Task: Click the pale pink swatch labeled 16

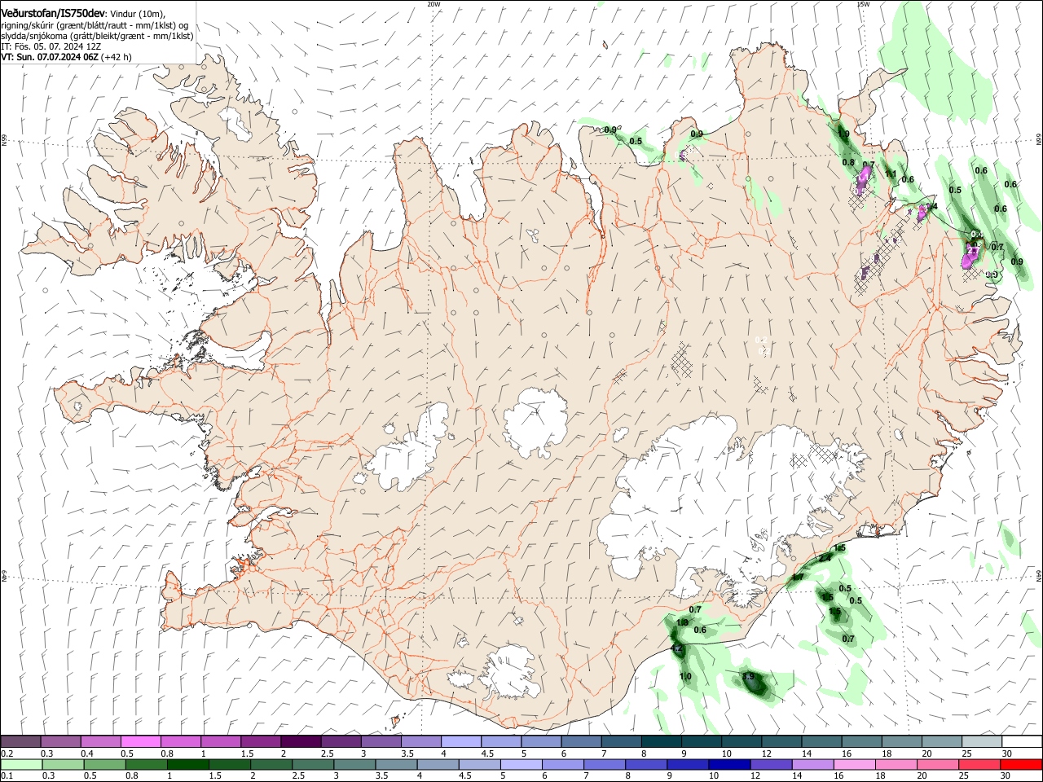Action: pos(856,764)
